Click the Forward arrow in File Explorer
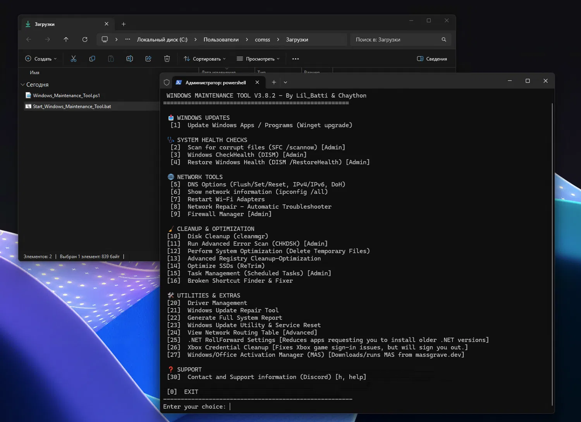The image size is (581, 422). pyautogui.click(x=47, y=40)
